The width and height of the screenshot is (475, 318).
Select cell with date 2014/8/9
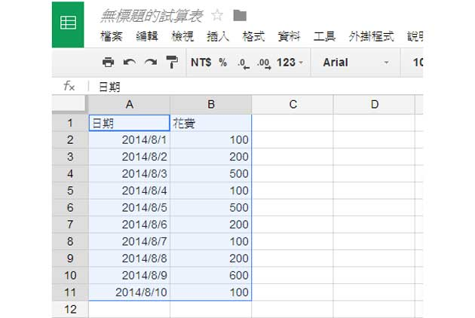point(130,276)
